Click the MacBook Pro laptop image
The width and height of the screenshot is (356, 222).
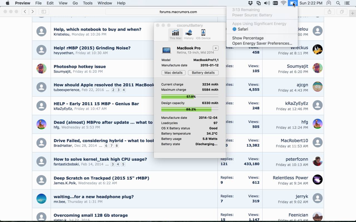tap(167, 50)
